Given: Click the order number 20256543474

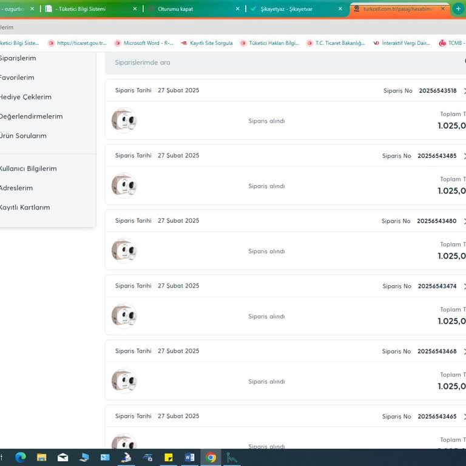Looking at the screenshot, I should pyautogui.click(x=437, y=286).
